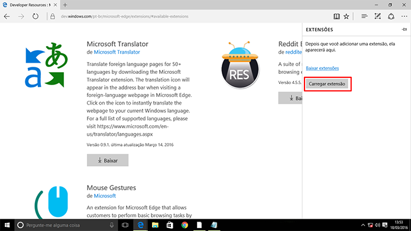Click the Edge taskbar icon
Viewport: 411px width, 231px height.
[141, 225]
